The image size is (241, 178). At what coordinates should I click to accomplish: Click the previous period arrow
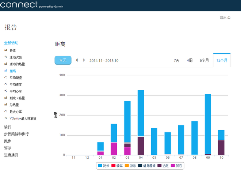[x=77, y=60]
